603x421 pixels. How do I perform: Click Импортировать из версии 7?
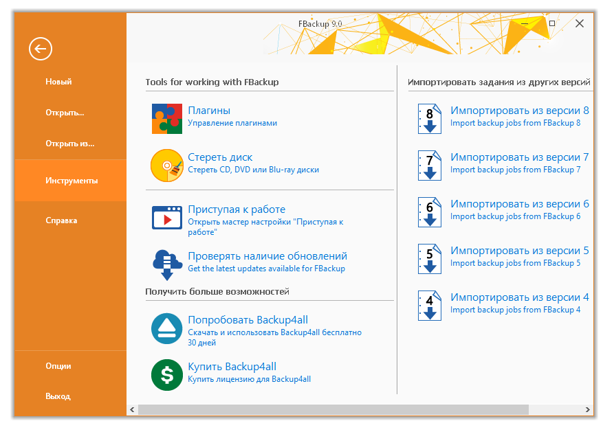(520, 157)
